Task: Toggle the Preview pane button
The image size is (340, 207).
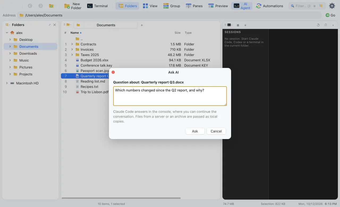Action: [x=218, y=6]
